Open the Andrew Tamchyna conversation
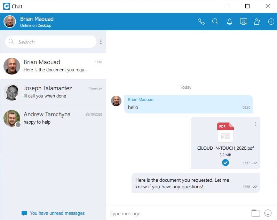Viewport: 277px width, 220px height. click(x=53, y=118)
